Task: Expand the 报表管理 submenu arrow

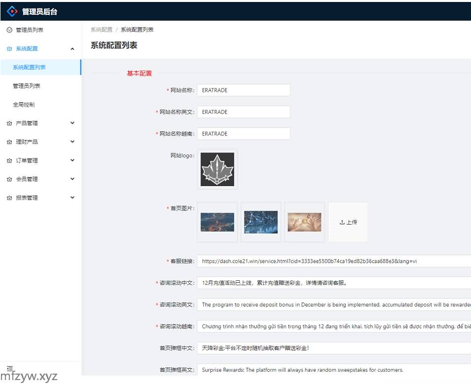Action: 73,198
